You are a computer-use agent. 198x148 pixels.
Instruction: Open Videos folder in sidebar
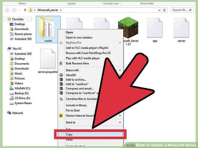[x=19, y=83]
